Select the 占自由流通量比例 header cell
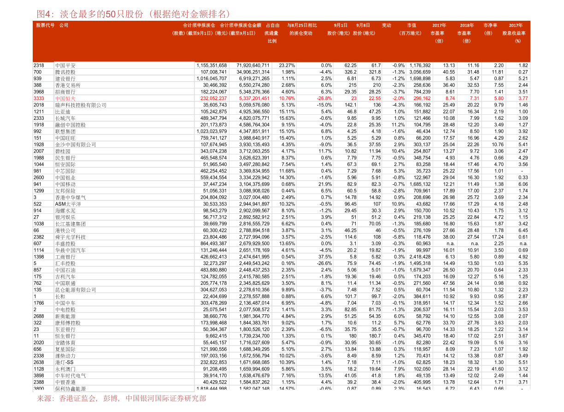This screenshot has height=412, width=564. [x=272, y=33]
